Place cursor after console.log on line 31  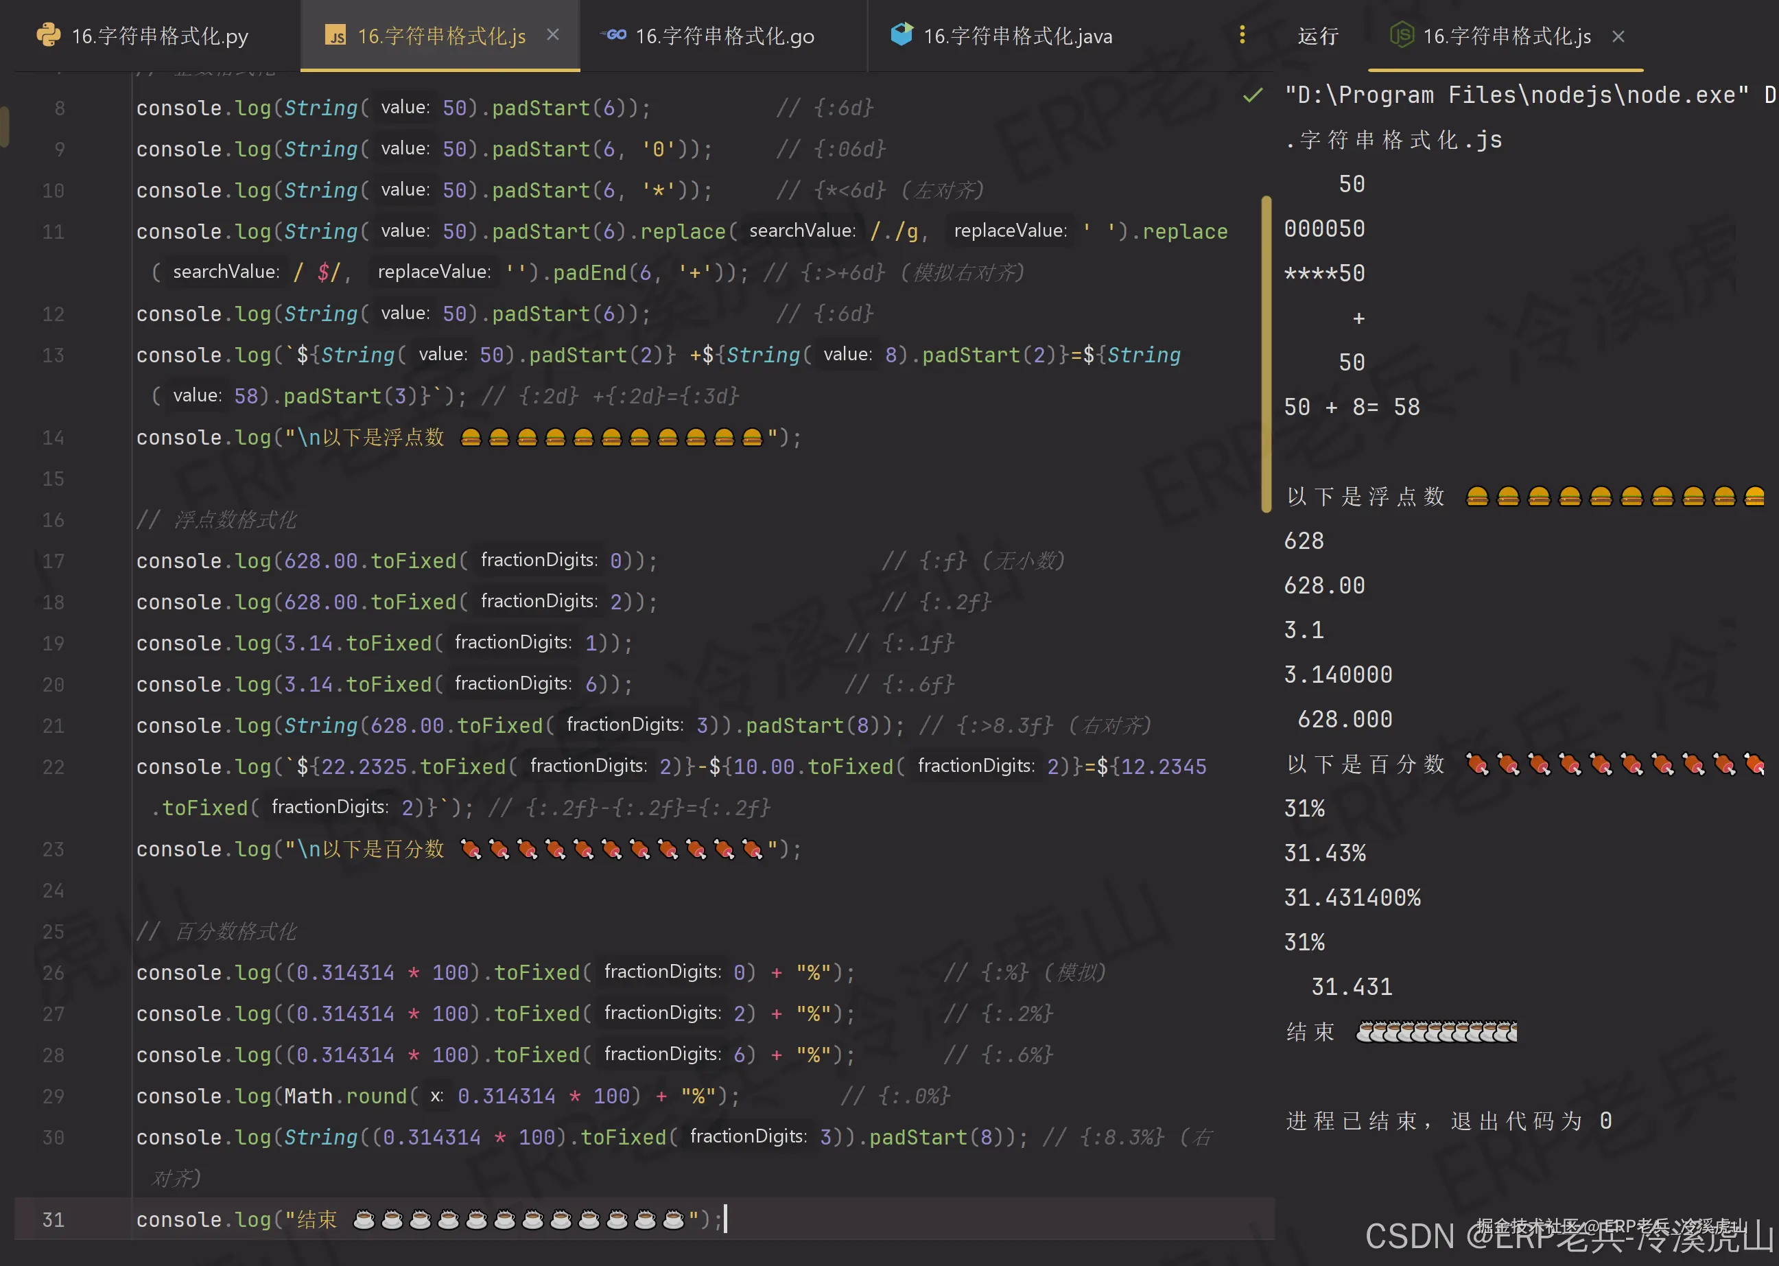(270, 1219)
